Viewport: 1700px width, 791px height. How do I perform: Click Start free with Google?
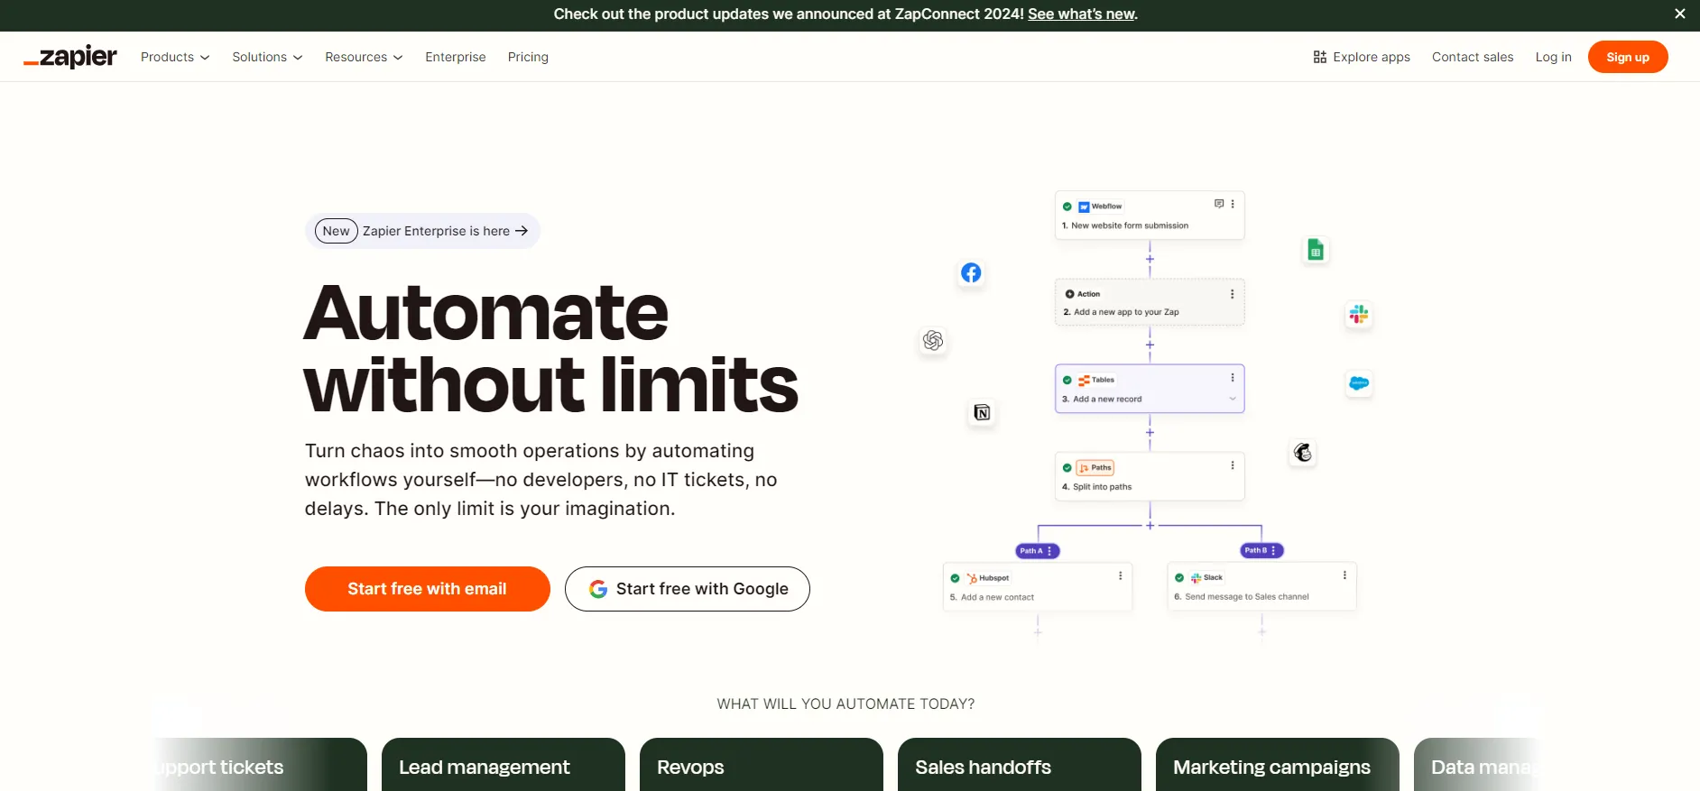pos(688,589)
